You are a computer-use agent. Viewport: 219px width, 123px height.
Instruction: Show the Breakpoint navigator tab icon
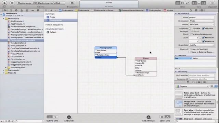[x=33, y=10]
